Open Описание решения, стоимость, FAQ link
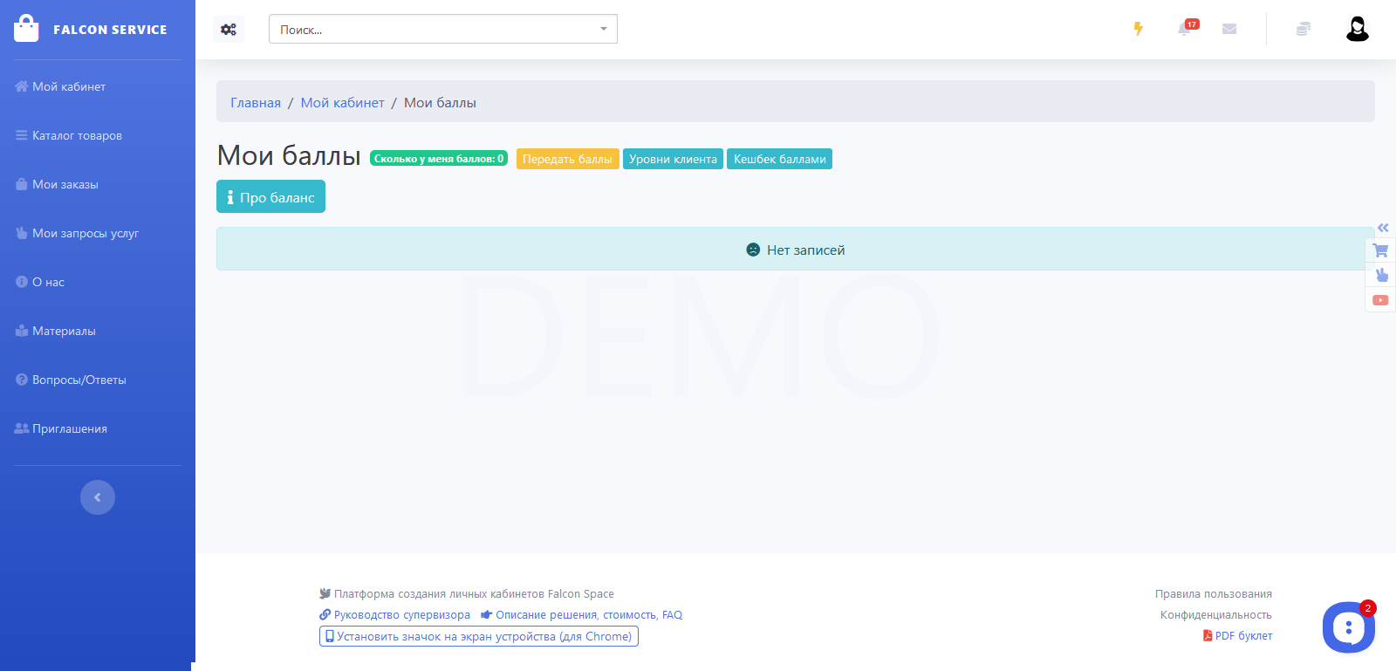Image resolution: width=1396 pixels, height=671 pixels. pyautogui.click(x=582, y=615)
